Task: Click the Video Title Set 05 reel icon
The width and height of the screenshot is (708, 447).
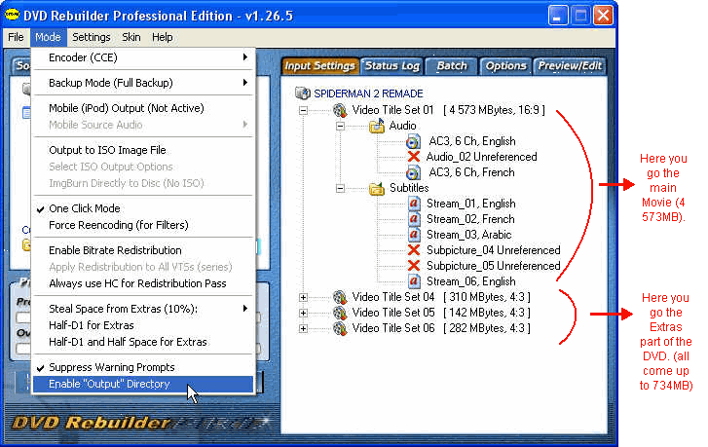Action: pyautogui.click(x=340, y=313)
